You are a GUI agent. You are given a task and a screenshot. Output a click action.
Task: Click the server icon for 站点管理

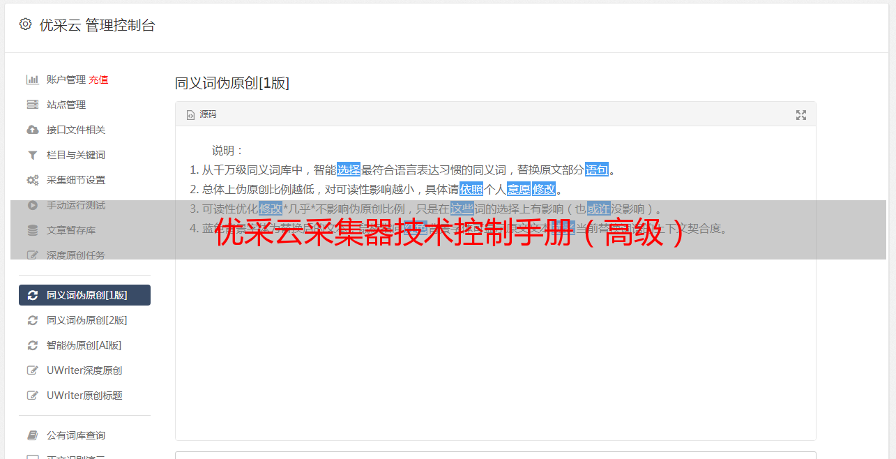tap(32, 105)
